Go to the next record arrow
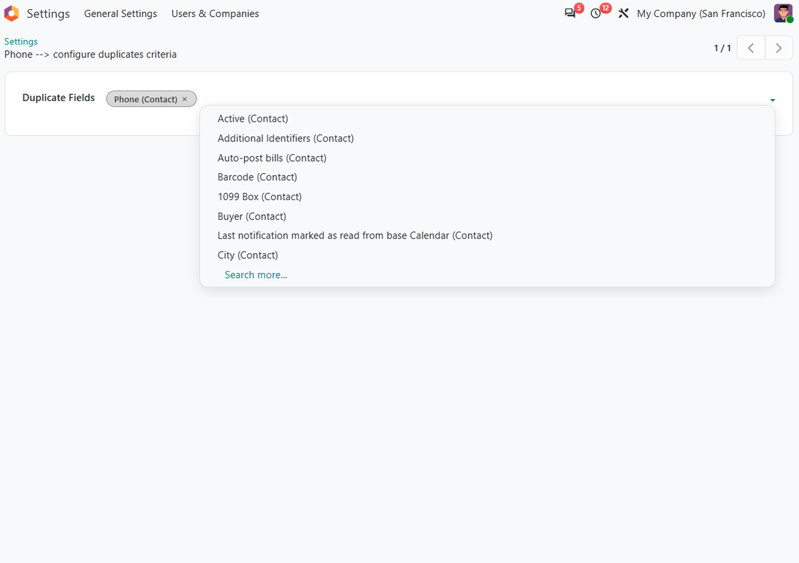The image size is (799, 563). [x=778, y=48]
